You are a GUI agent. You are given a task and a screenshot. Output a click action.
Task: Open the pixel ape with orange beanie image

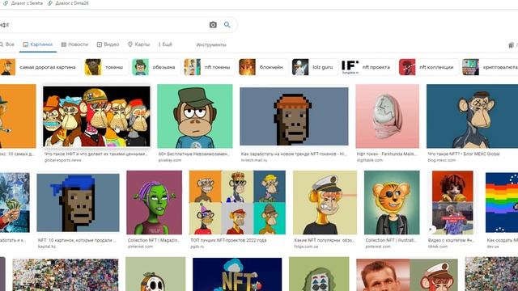294,116
